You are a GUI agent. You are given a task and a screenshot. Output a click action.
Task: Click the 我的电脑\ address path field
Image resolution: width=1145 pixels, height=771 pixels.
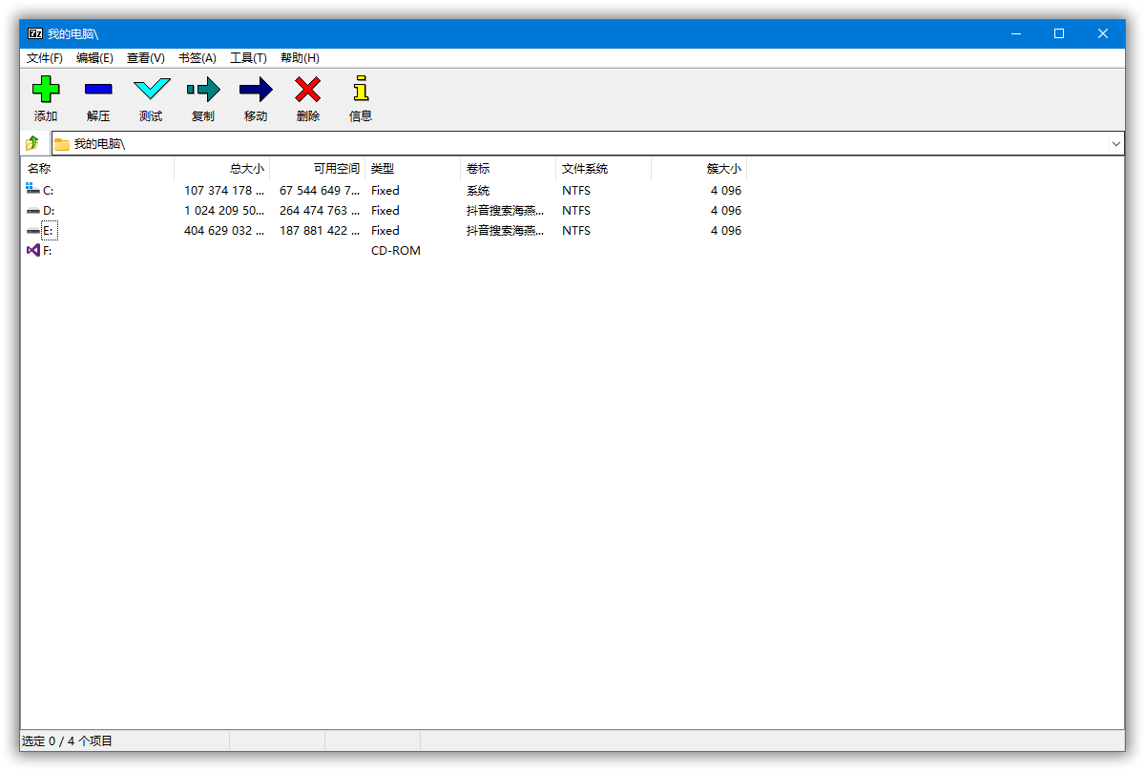(572, 144)
